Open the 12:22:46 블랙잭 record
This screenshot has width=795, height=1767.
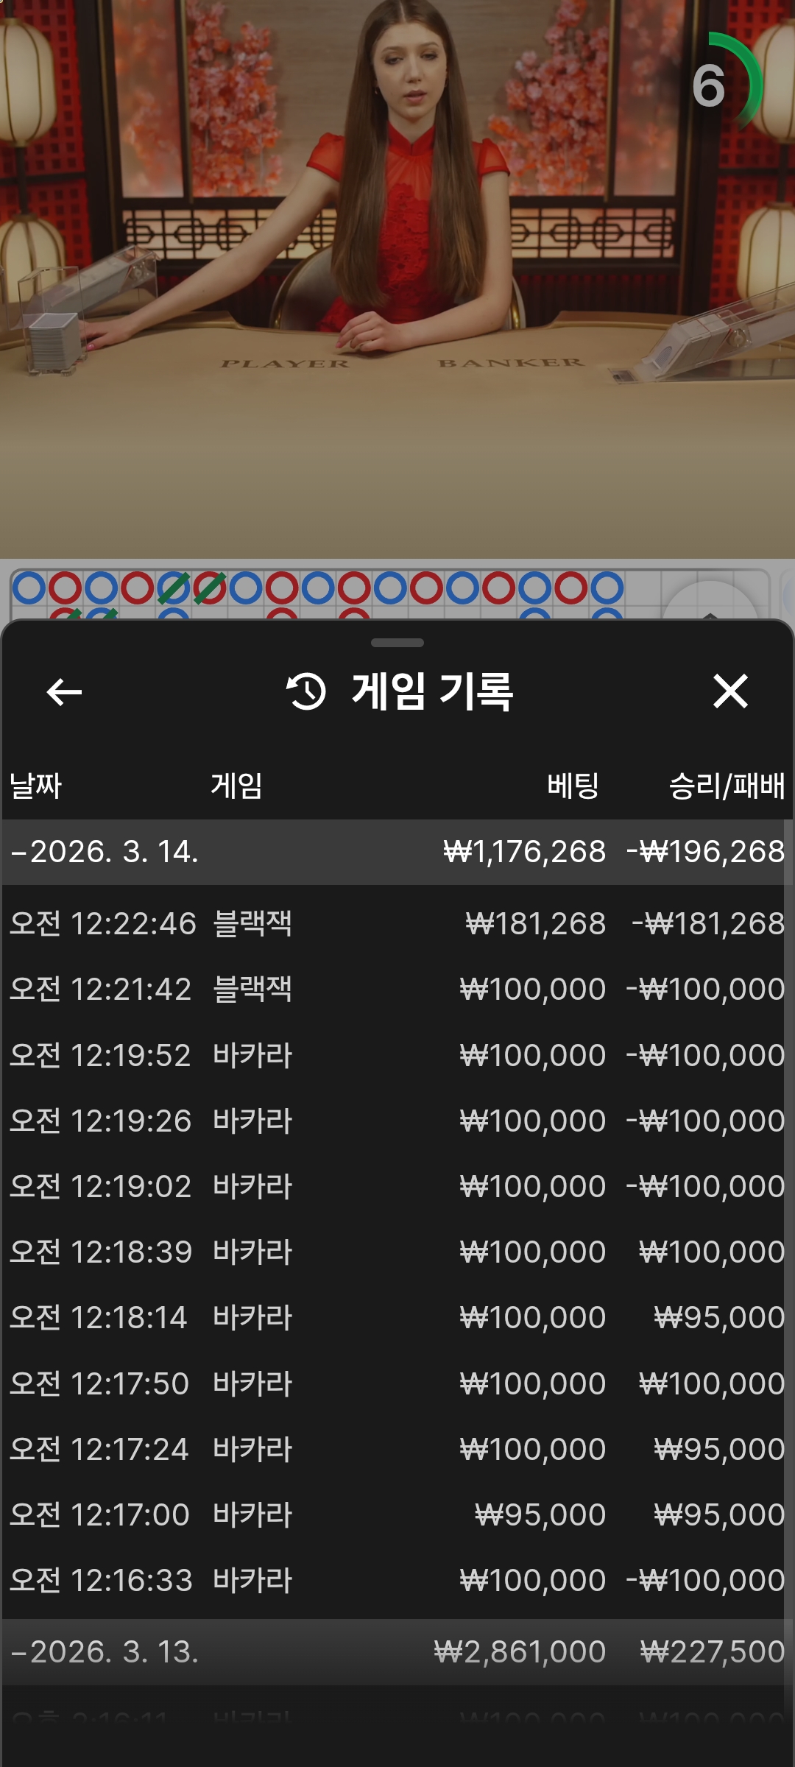(397, 924)
